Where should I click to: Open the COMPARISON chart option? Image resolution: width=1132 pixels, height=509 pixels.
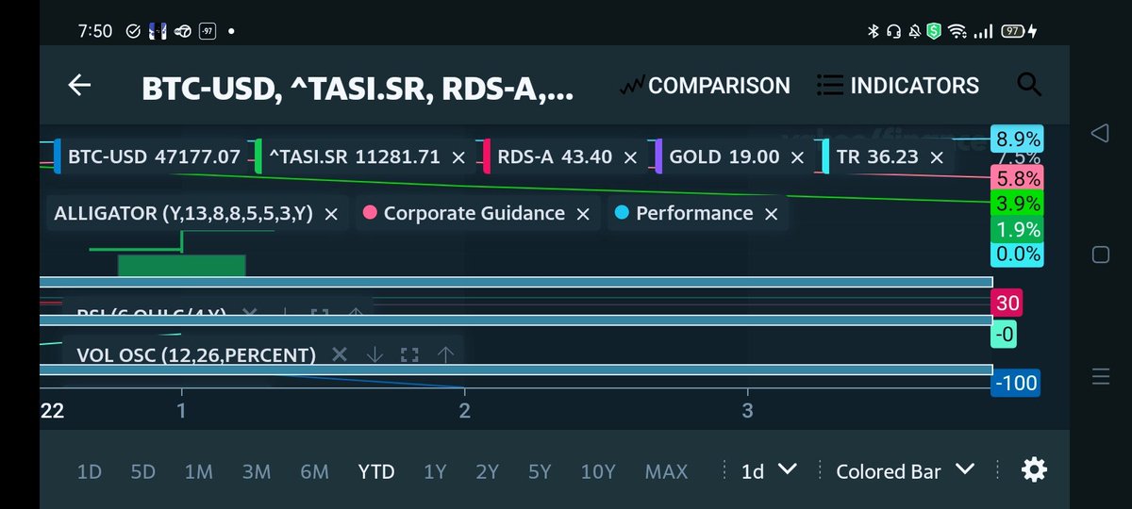pos(706,86)
